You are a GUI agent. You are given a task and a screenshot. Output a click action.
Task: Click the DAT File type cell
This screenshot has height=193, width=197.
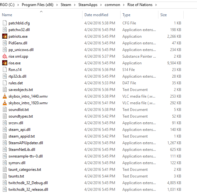(x=129, y=83)
